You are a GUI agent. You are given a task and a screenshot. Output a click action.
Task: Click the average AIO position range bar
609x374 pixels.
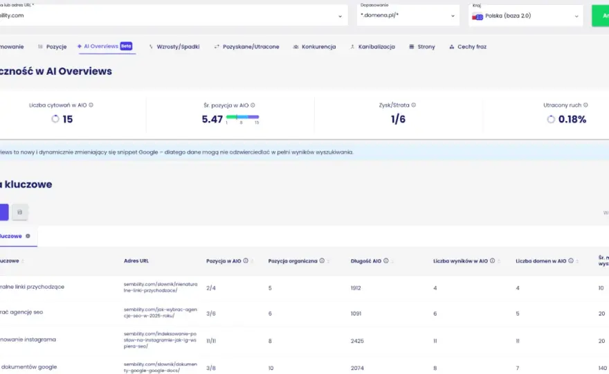tap(242, 116)
